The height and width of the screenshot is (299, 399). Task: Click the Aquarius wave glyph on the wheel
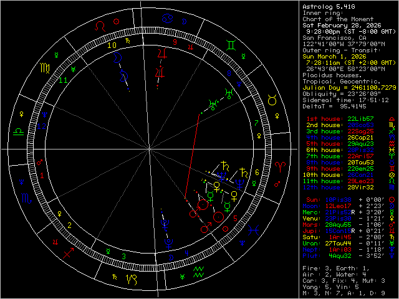(x=199, y=272)
